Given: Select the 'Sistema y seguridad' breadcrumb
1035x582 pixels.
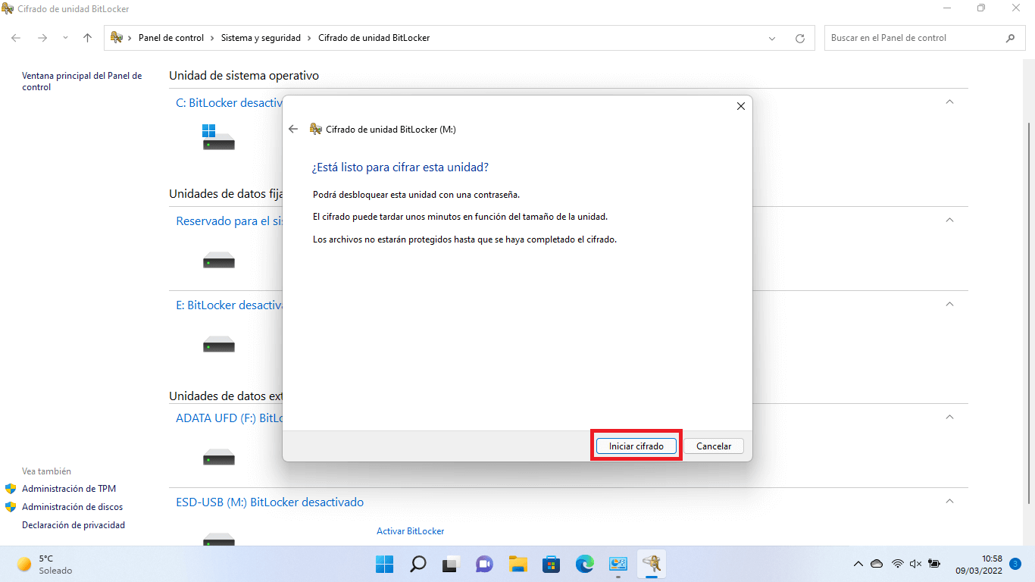Looking at the screenshot, I should point(261,38).
